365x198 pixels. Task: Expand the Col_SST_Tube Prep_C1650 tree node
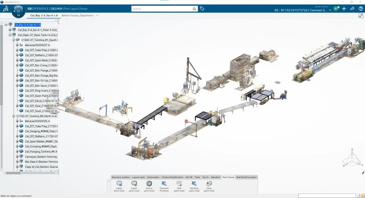17,50
